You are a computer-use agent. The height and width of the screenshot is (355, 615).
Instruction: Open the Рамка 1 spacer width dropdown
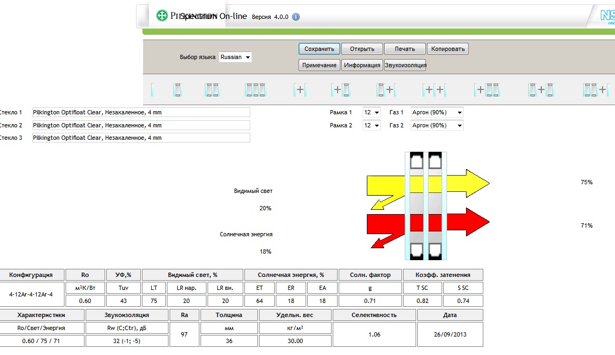click(x=371, y=113)
